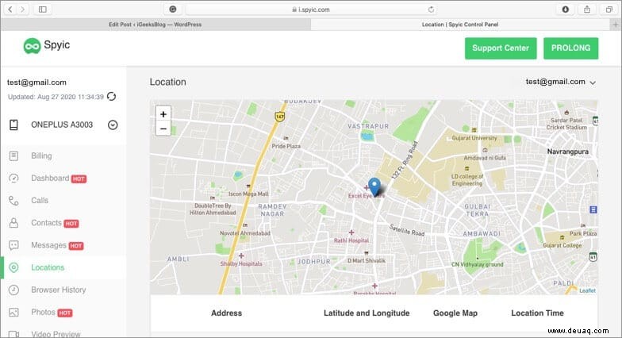Open Calls in the sidebar
The image size is (622, 338).
40,200
